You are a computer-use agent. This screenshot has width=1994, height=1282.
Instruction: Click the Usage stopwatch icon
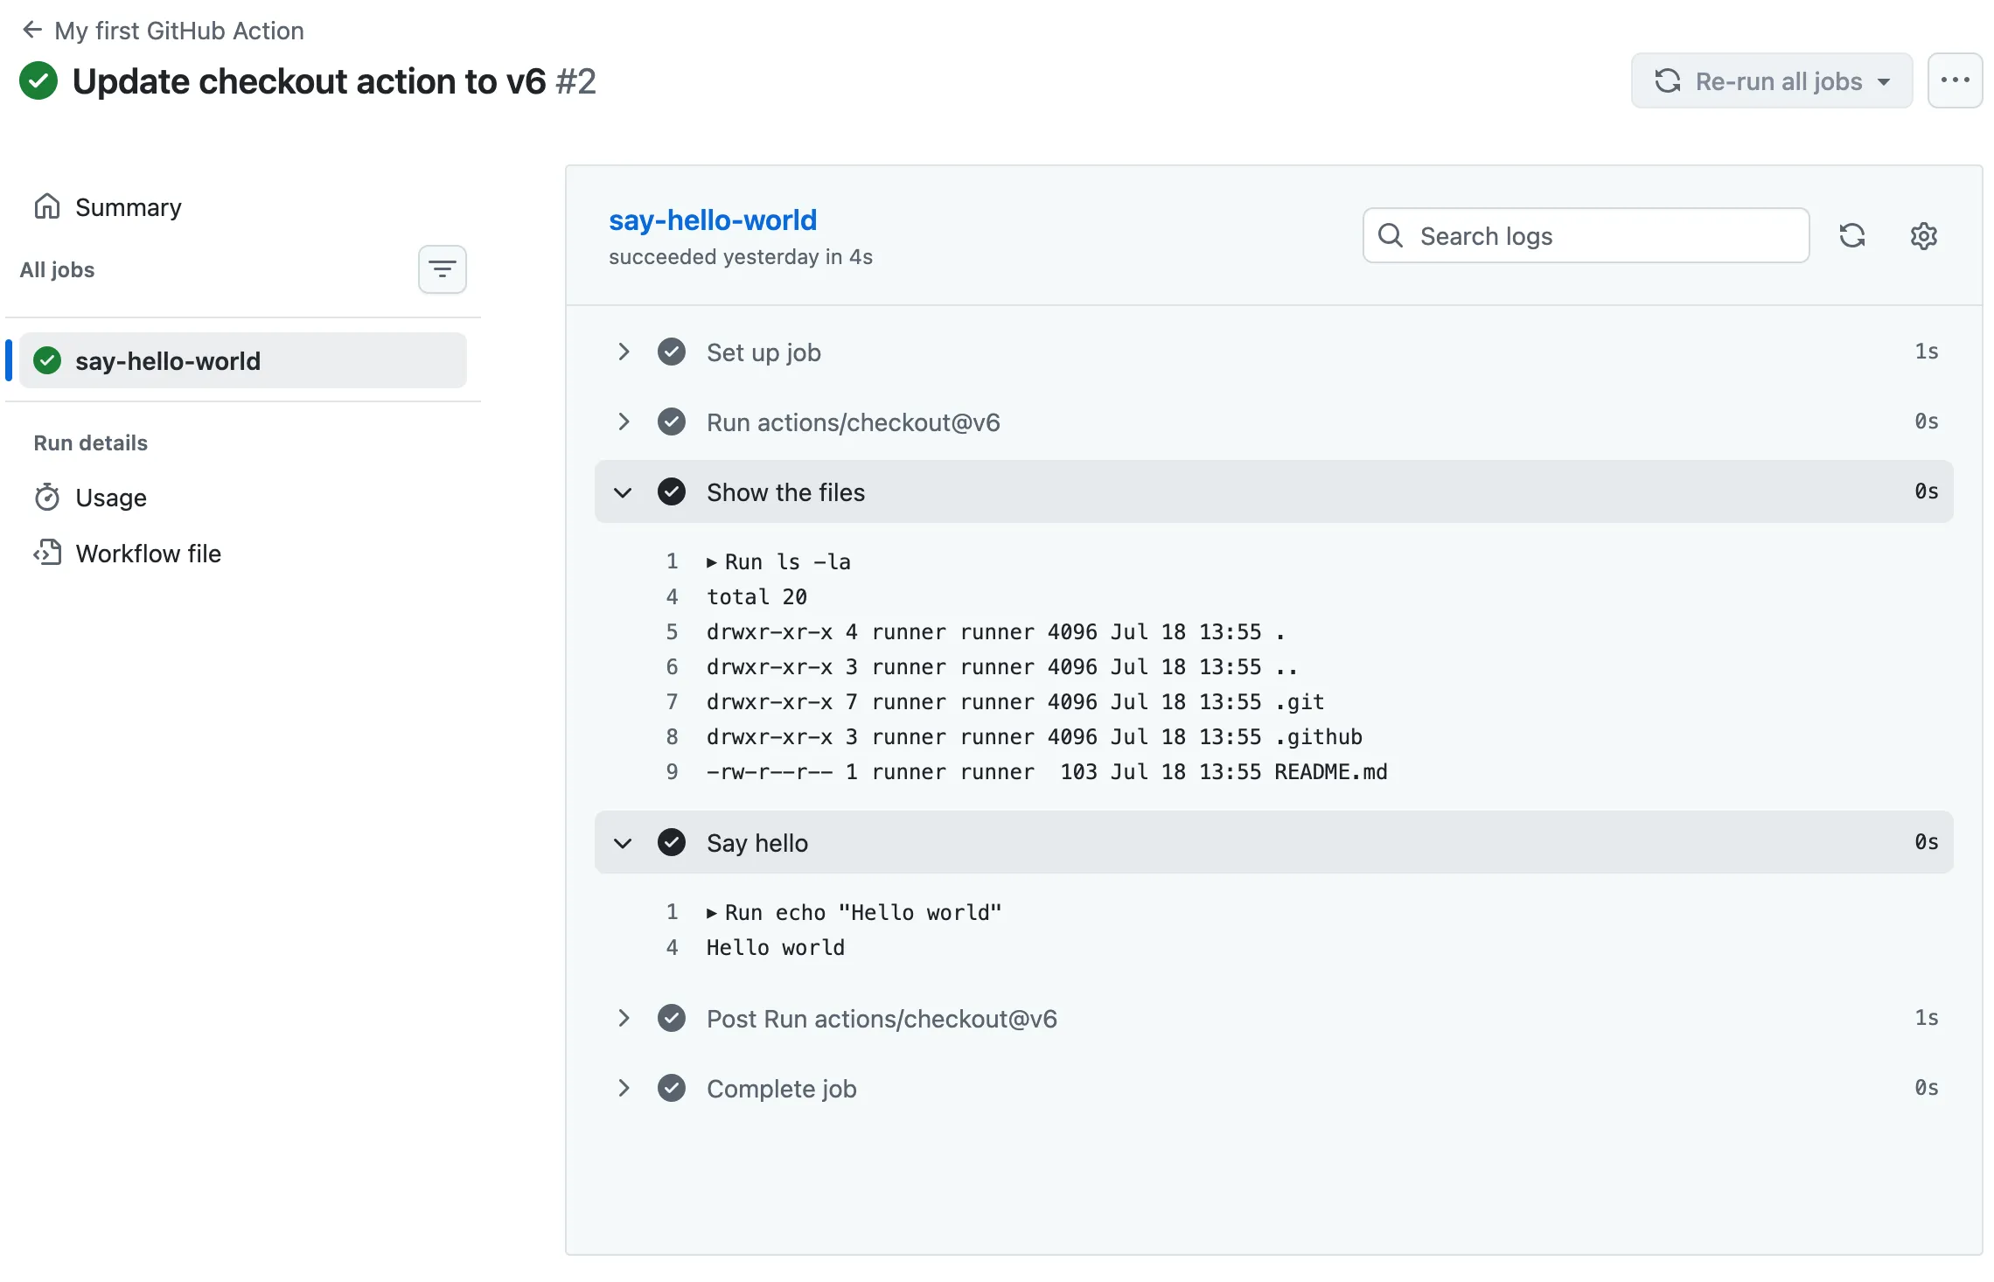point(47,497)
